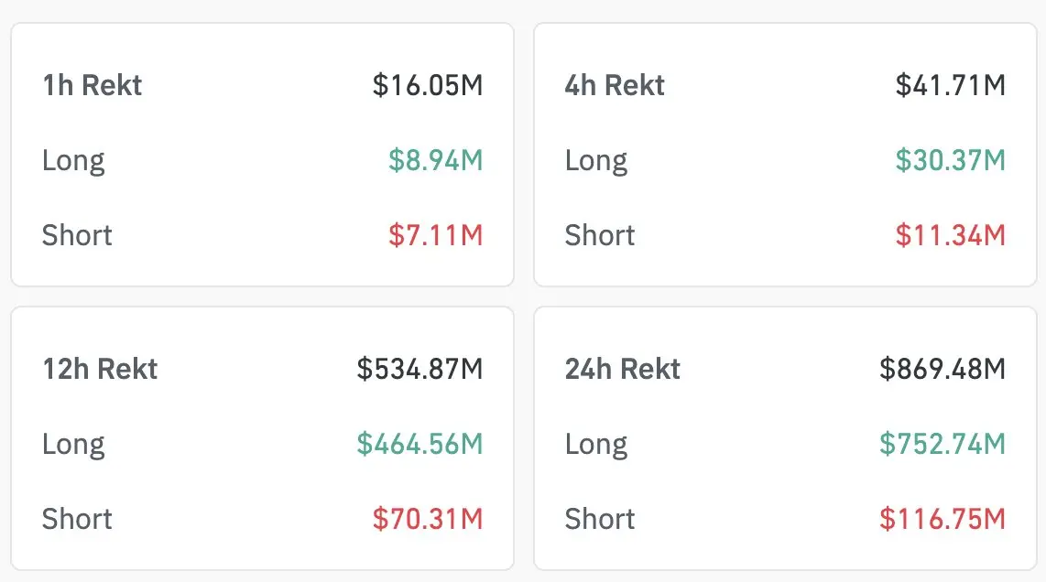Screen dimensions: 1046x582
Task: Click the 1h Rekt heading
Action: click(x=93, y=85)
